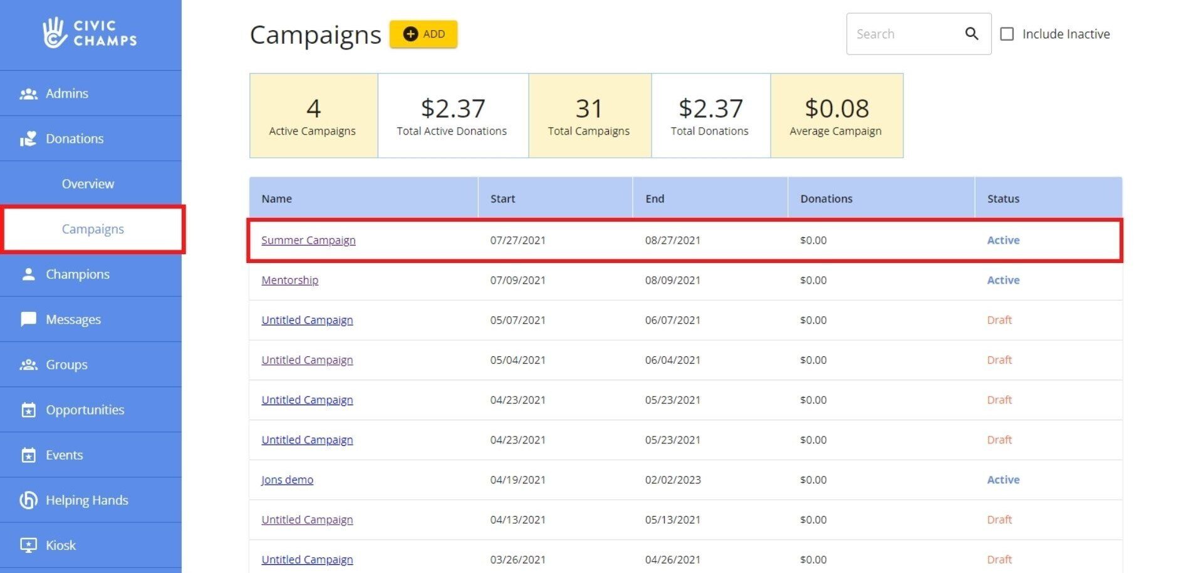Click the Helping Hands circular icon
1186x573 pixels.
28,500
